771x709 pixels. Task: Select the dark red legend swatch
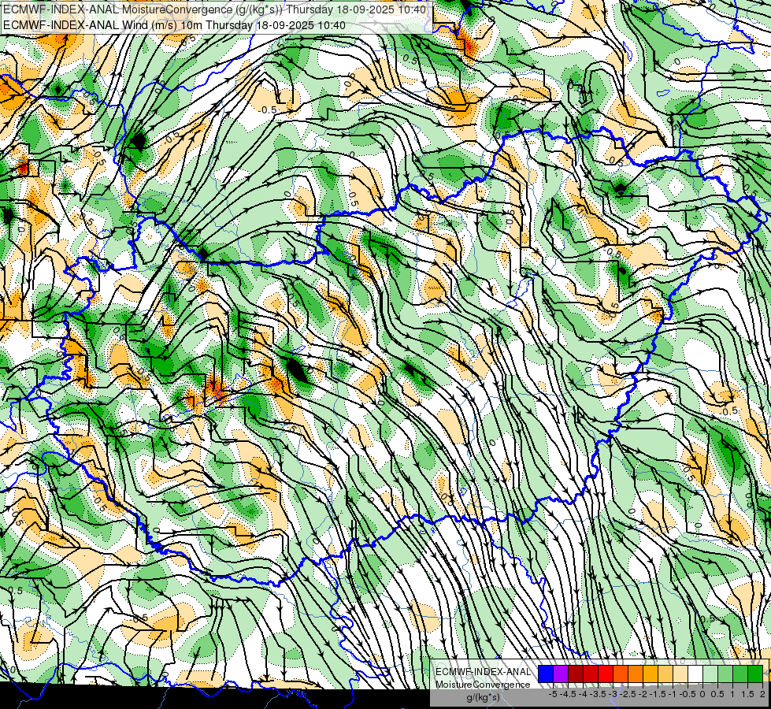coord(576,674)
